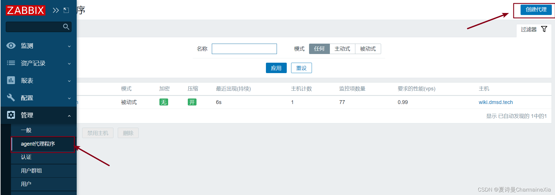Toggle the 过滤器 filter tab

534,29
